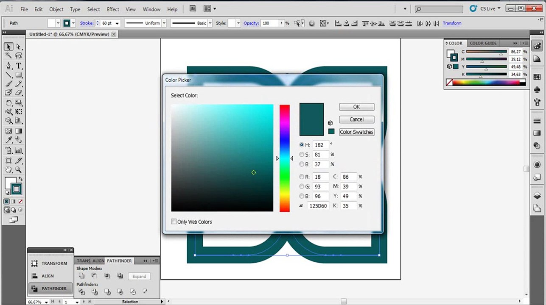Select the blue B radio button

[302, 196]
